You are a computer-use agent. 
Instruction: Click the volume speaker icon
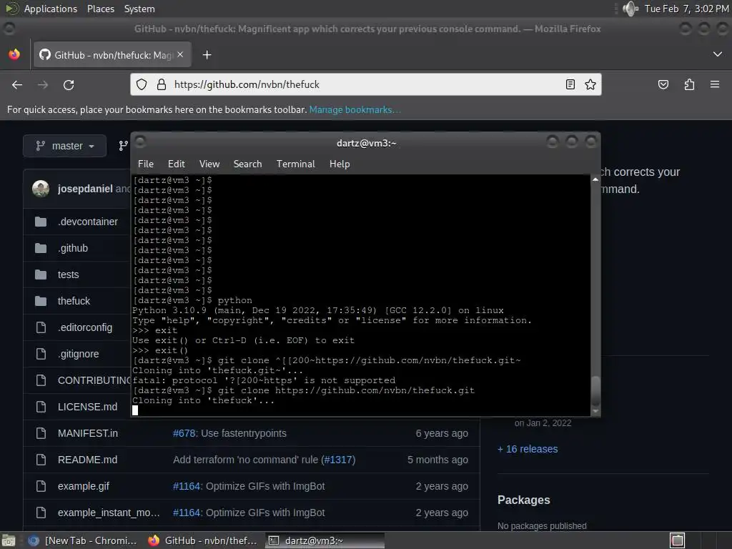(x=630, y=9)
